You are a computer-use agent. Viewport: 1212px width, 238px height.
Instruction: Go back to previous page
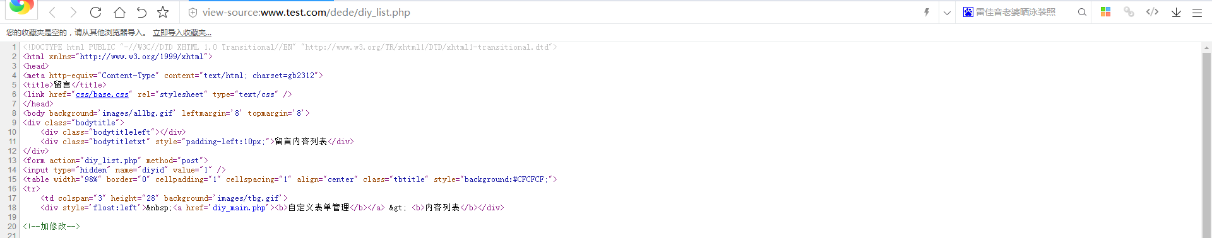click(x=52, y=12)
